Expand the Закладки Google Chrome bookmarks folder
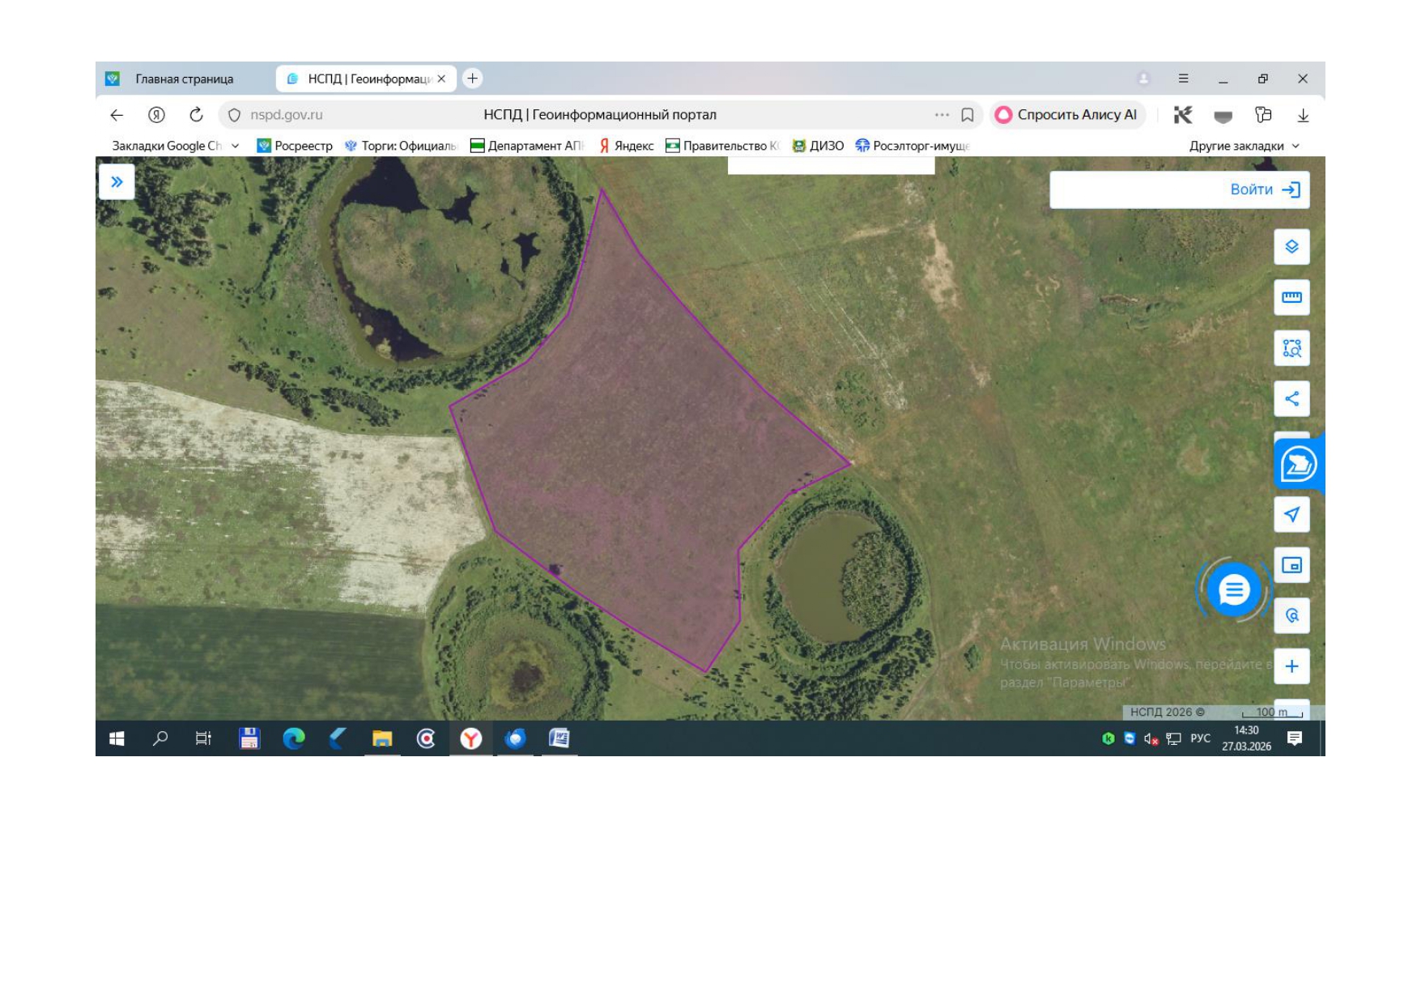 tap(176, 146)
